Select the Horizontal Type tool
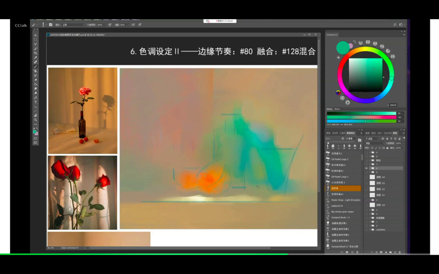Image resolution: width=439 pixels, height=274 pixels. (36, 102)
